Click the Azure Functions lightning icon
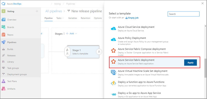This screenshot has width=207, height=99. 113,83
